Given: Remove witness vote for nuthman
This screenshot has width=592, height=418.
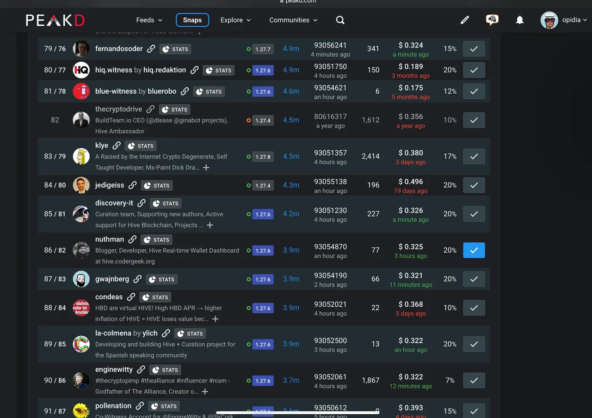Looking at the screenshot, I should pos(474,250).
